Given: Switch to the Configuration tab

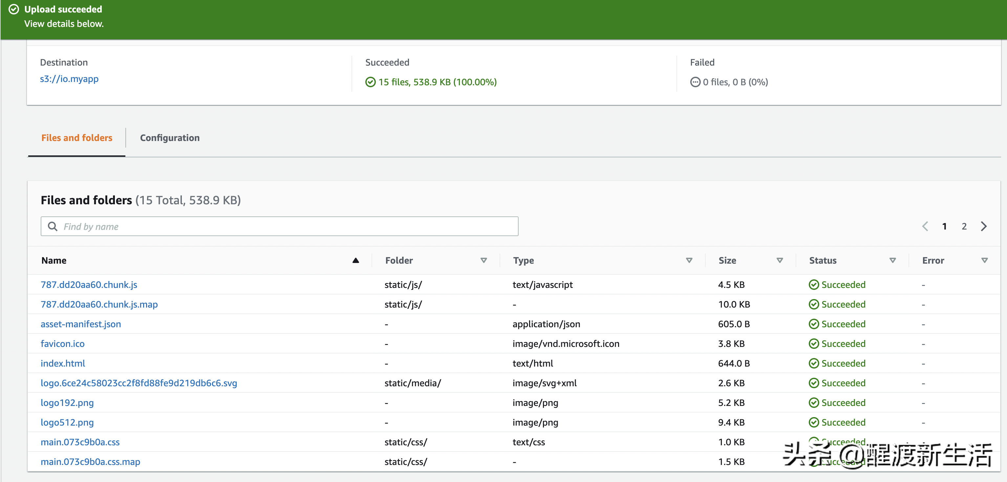Looking at the screenshot, I should [x=170, y=138].
